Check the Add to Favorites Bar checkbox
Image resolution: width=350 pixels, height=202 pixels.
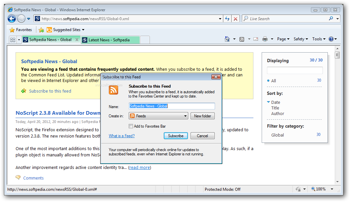(131, 126)
